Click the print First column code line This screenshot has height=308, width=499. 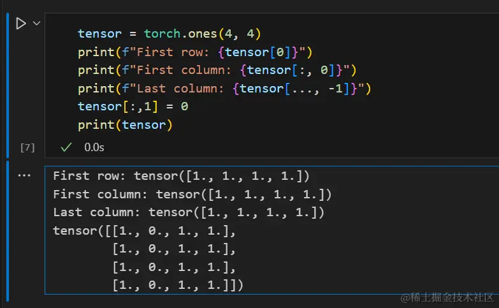tap(217, 70)
